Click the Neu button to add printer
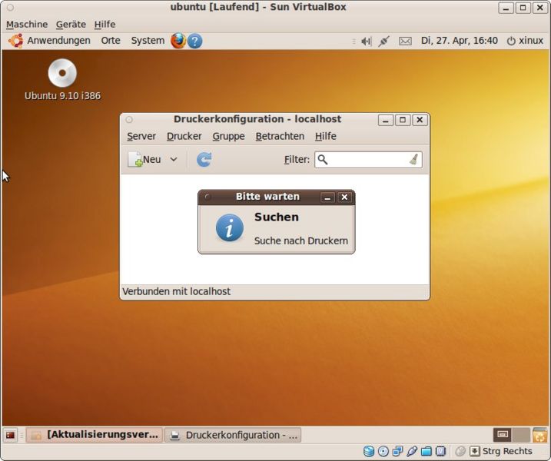 coord(144,159)
